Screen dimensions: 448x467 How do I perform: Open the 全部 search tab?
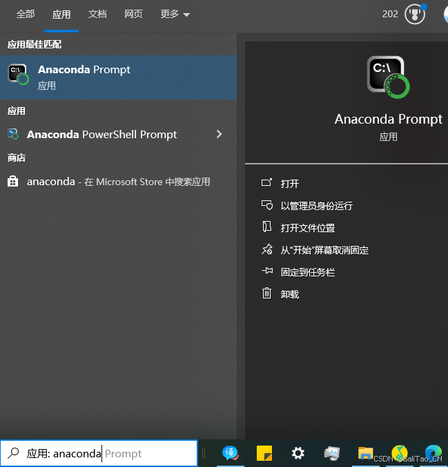tap(26, 14)
